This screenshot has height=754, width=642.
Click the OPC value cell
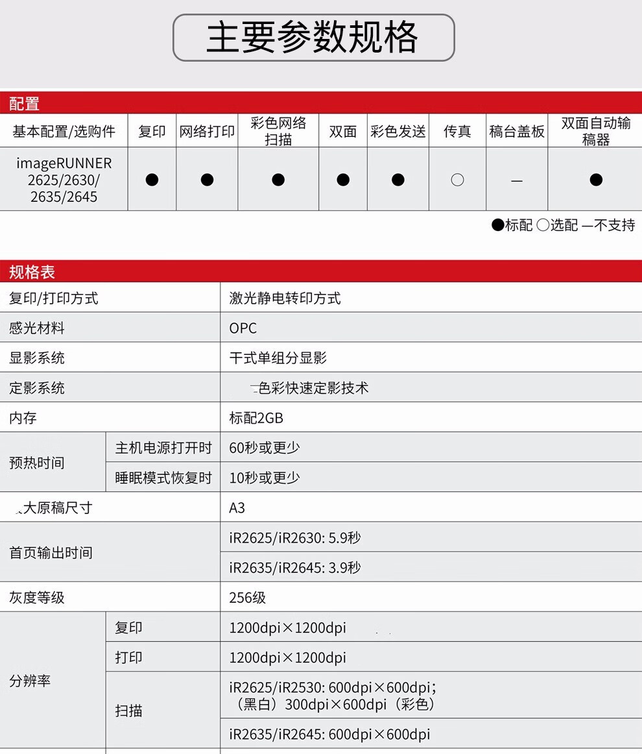tap(431, 328)
